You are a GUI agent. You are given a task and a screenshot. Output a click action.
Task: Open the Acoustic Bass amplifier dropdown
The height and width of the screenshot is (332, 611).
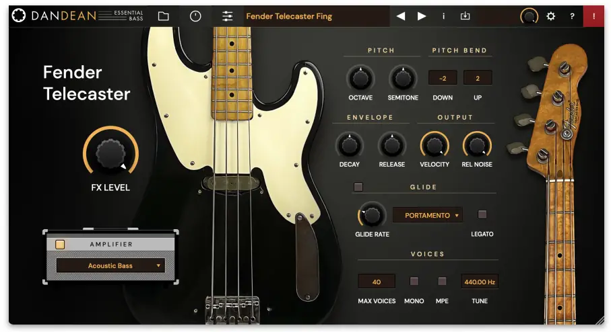[110, 266]
